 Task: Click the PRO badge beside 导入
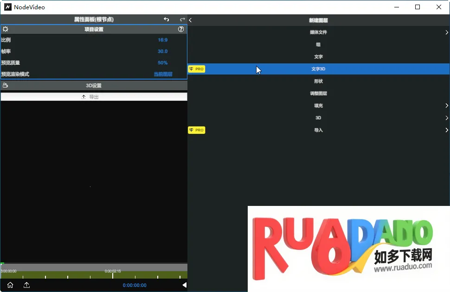[x=196, y=130]
